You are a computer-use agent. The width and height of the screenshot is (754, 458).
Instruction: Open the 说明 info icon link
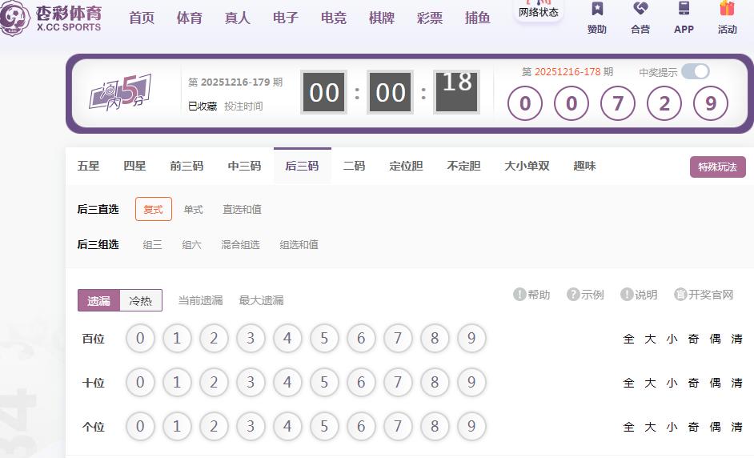(639, 295)
